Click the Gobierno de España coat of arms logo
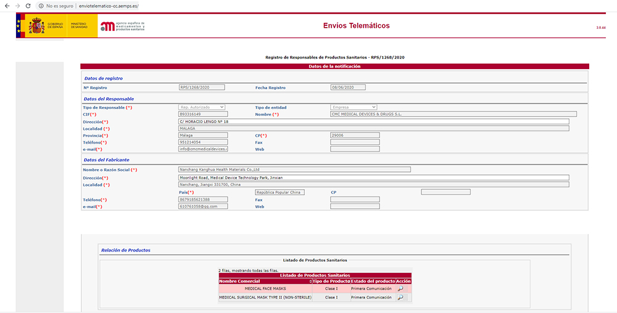Viewport: 617px width, 313px height. tap(36, 26)
